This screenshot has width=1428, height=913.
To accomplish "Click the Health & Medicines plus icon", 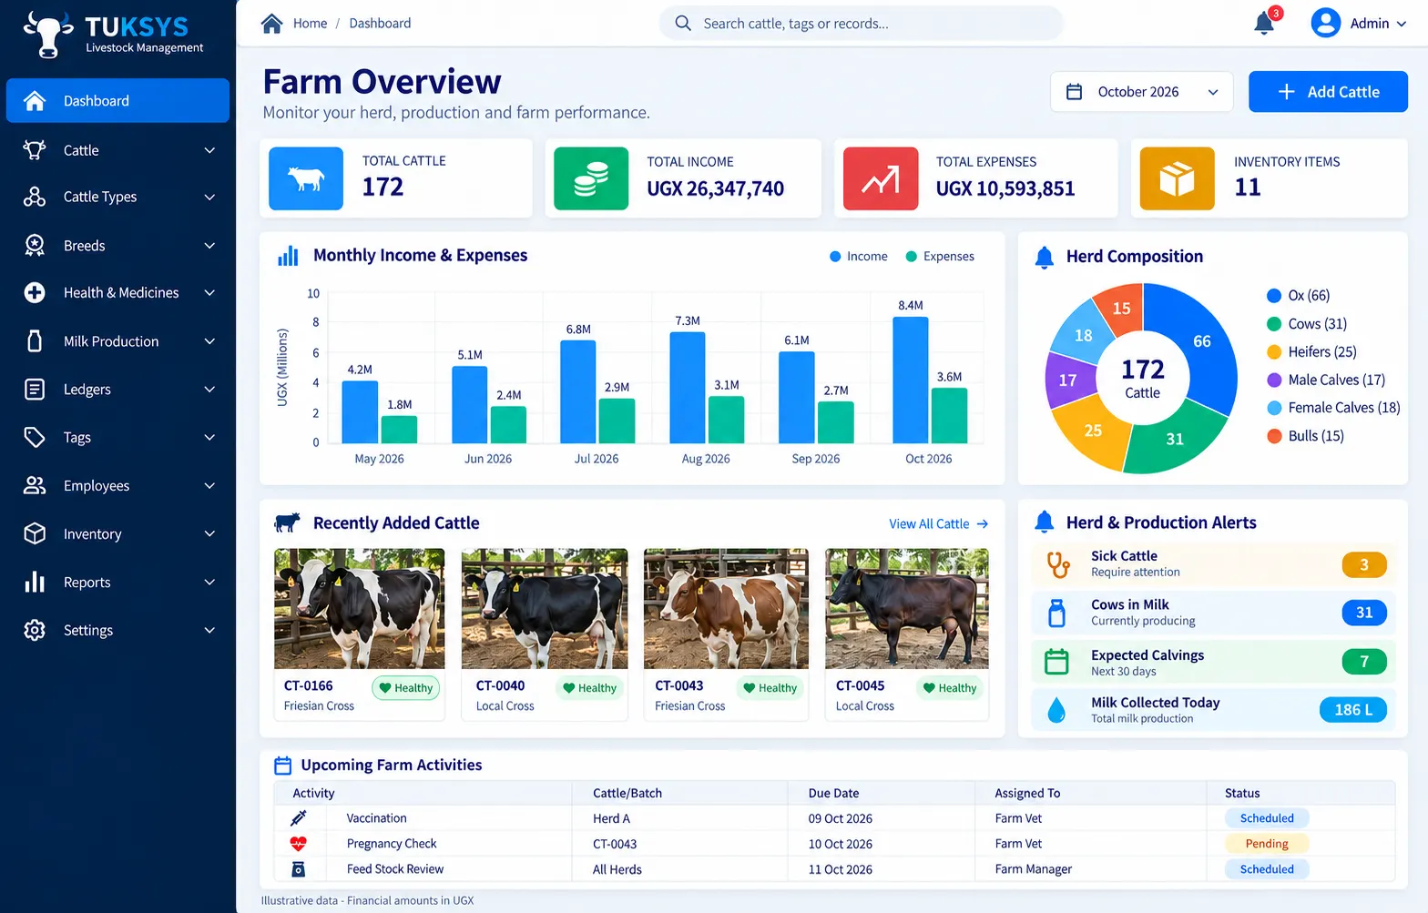I will tap(35, 292).
